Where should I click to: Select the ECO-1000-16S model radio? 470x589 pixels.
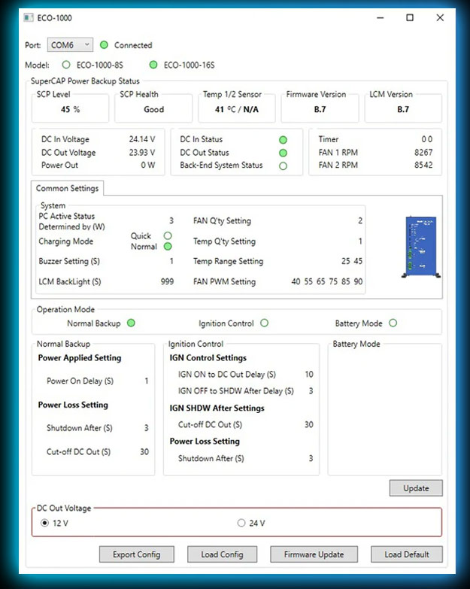click(153, 65)
